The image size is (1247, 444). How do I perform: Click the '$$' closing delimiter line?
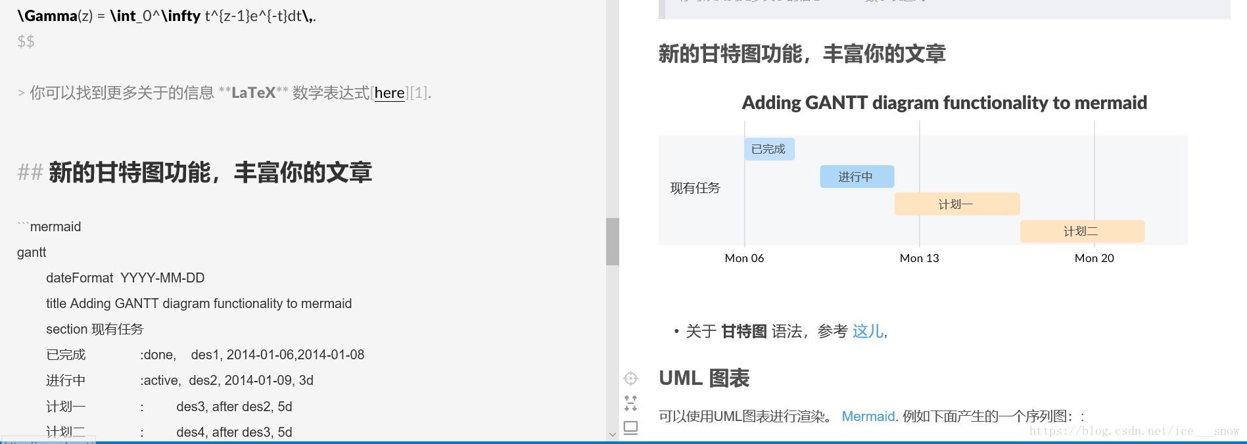pyautogui.click(x=26, y=41)
